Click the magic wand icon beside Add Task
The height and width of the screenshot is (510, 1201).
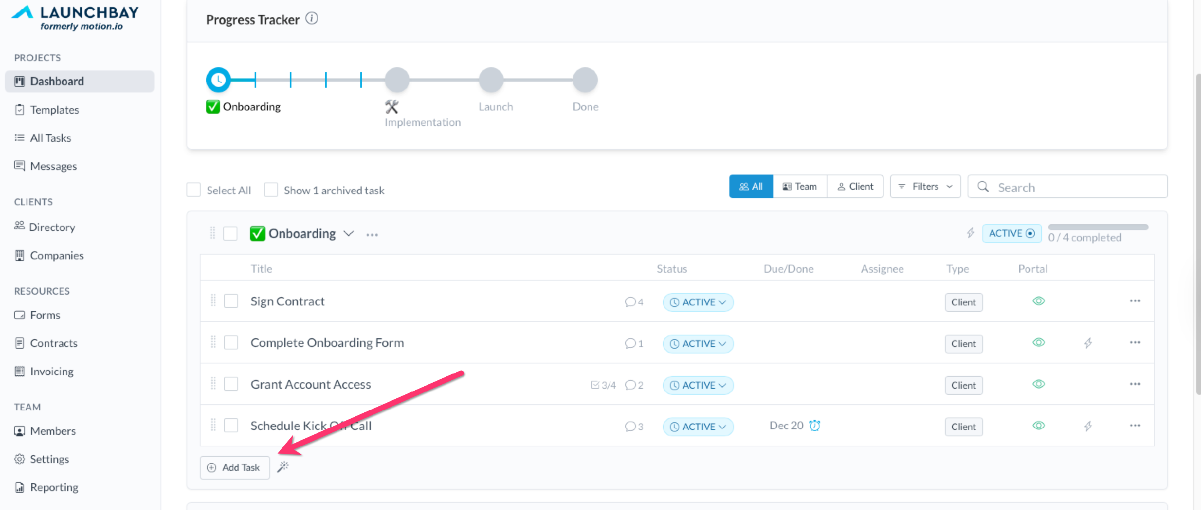pyautogui.click(x=283, y=467)
